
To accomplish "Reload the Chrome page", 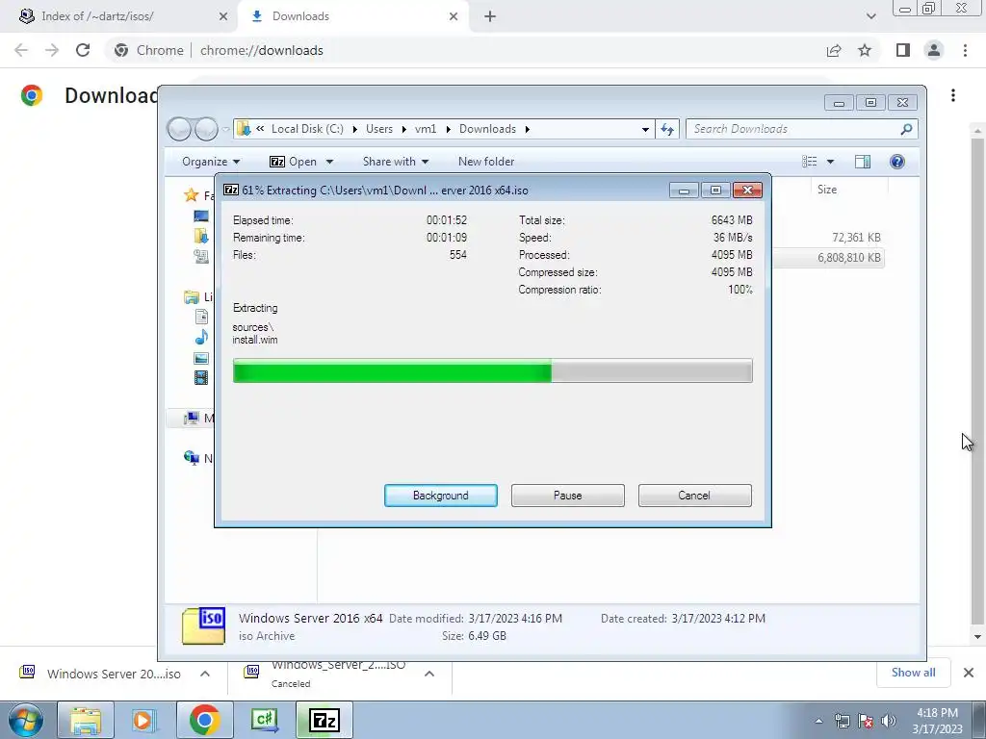I will tap(83, 50).
